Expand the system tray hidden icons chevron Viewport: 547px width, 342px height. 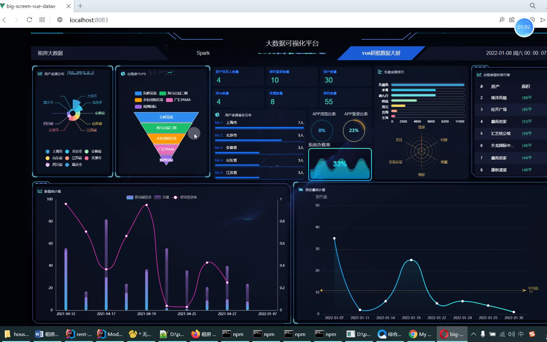point(473,334)
